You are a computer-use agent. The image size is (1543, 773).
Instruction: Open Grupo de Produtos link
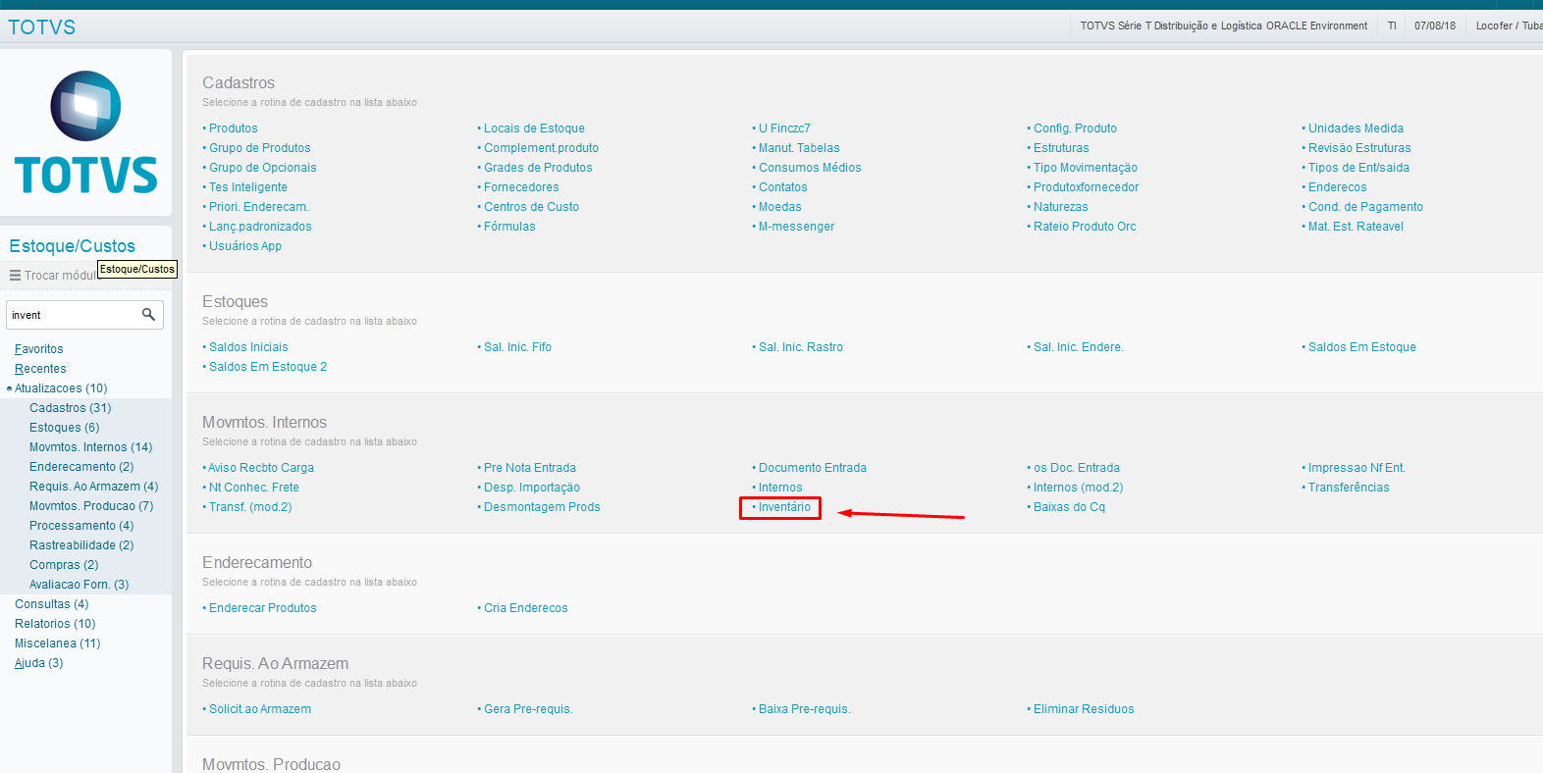pos(259,148)
